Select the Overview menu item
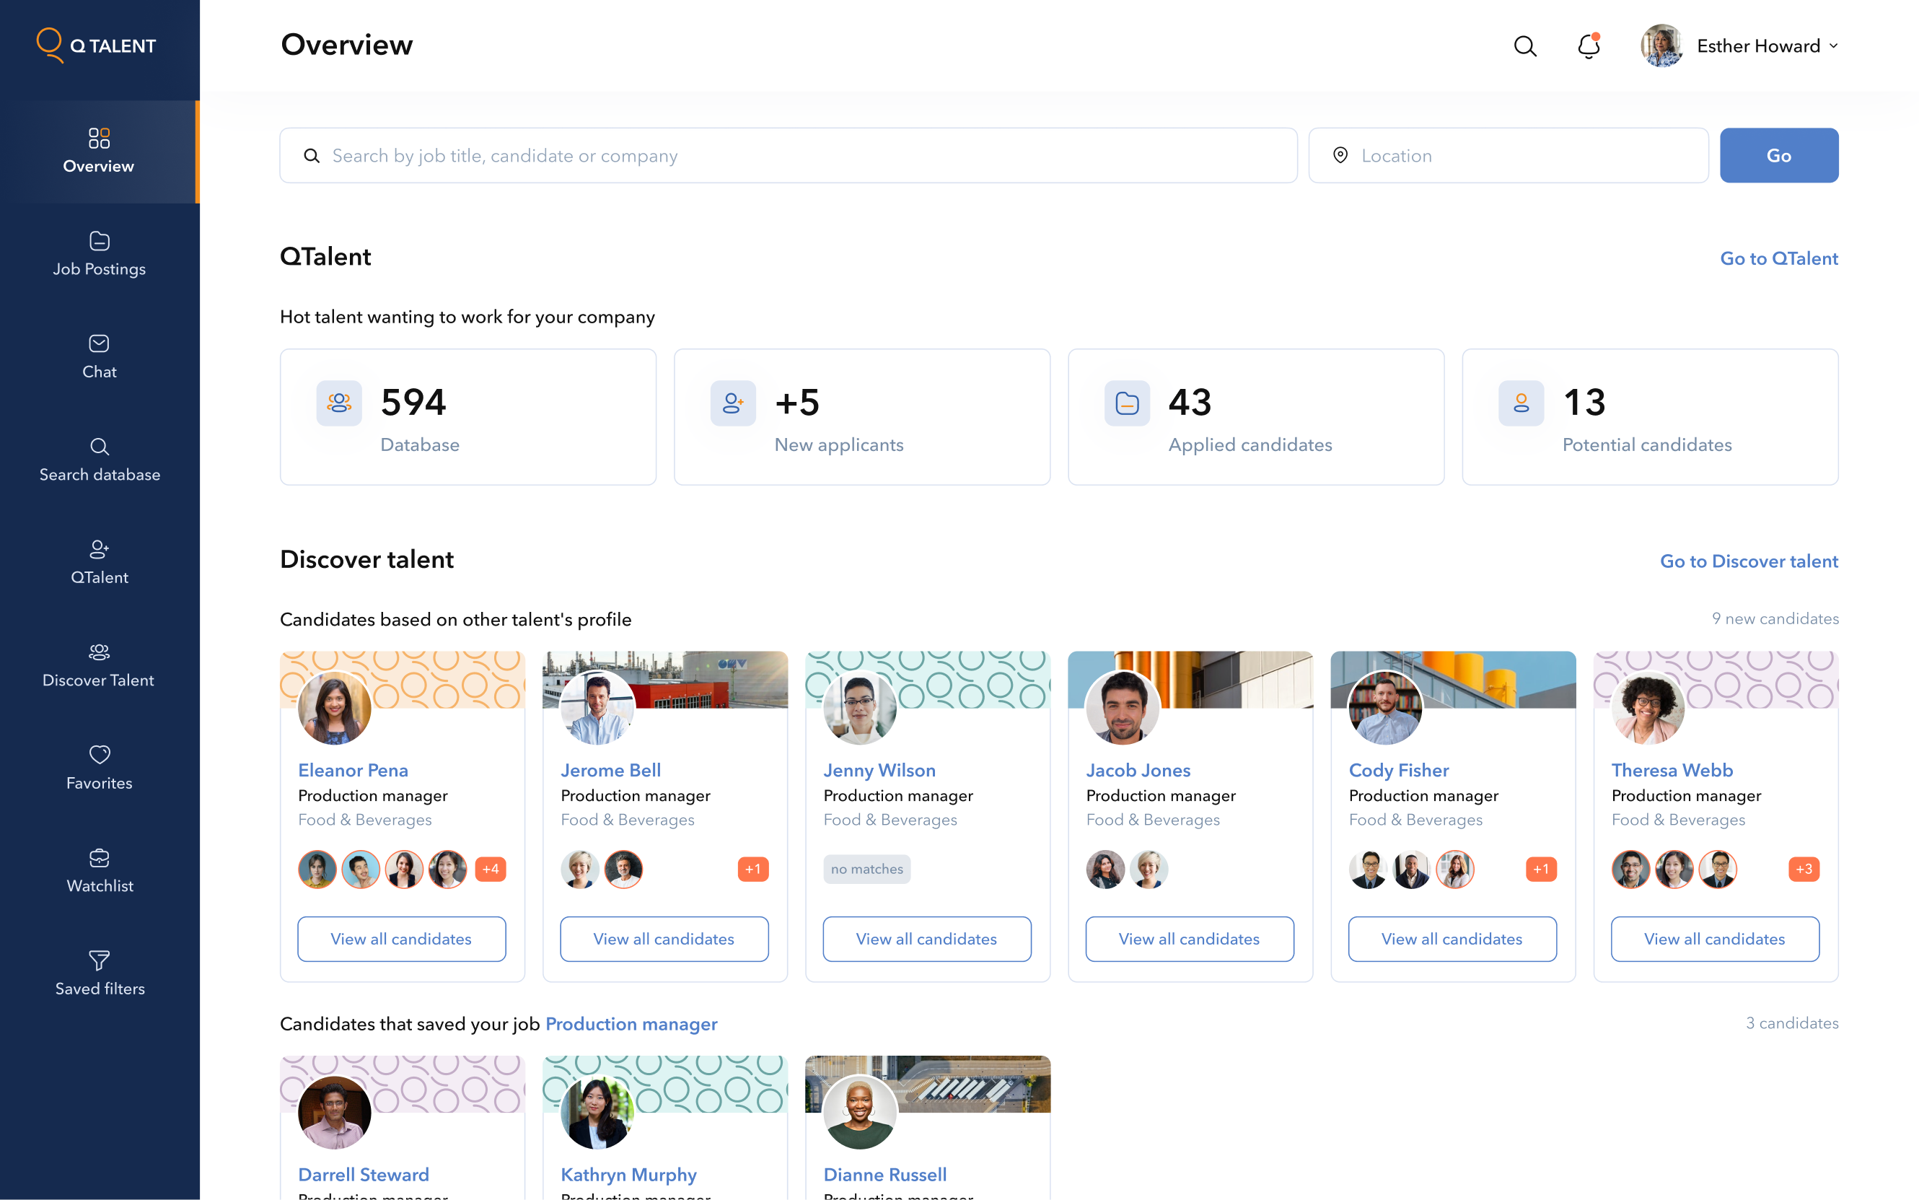 99,151
